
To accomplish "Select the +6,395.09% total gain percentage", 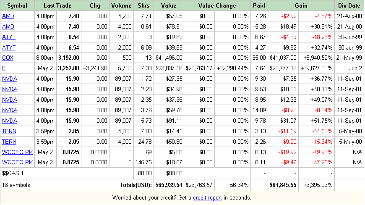I will click(318, 185).
